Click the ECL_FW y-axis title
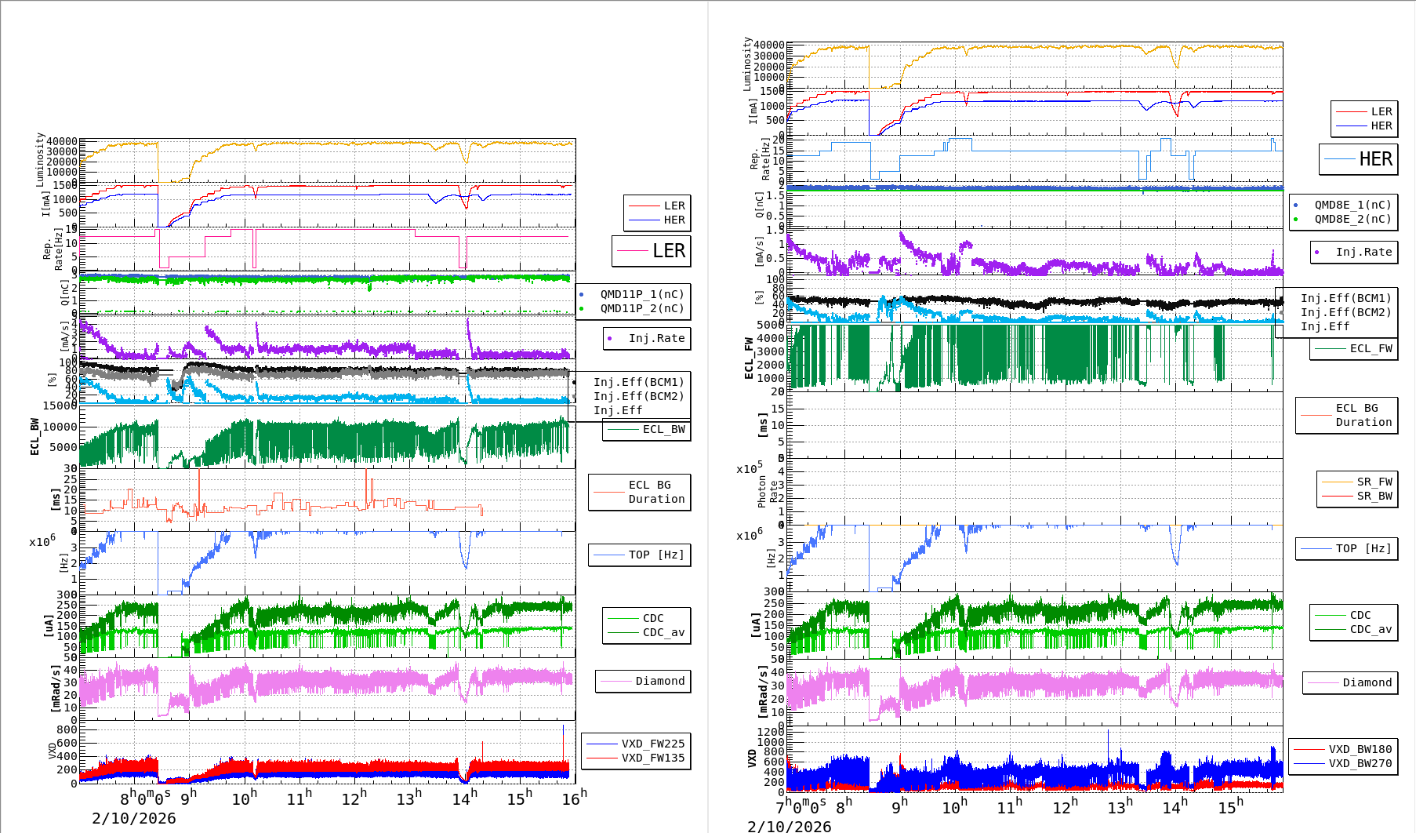This screenshot has width=1416, height=833. coord(749,358)
